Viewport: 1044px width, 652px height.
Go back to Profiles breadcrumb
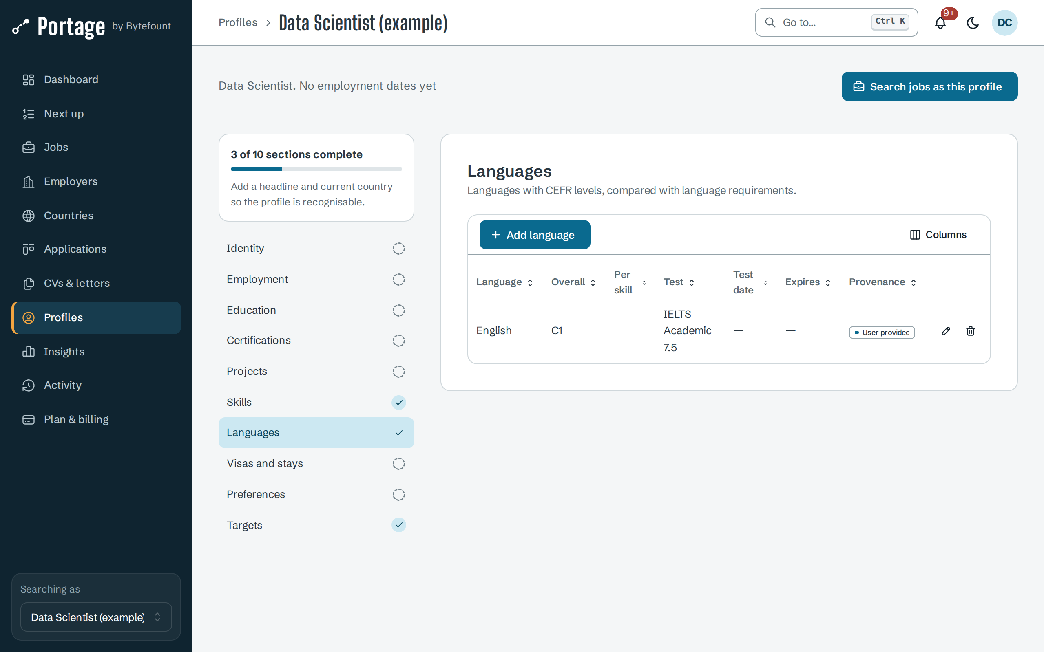(238, 22)
